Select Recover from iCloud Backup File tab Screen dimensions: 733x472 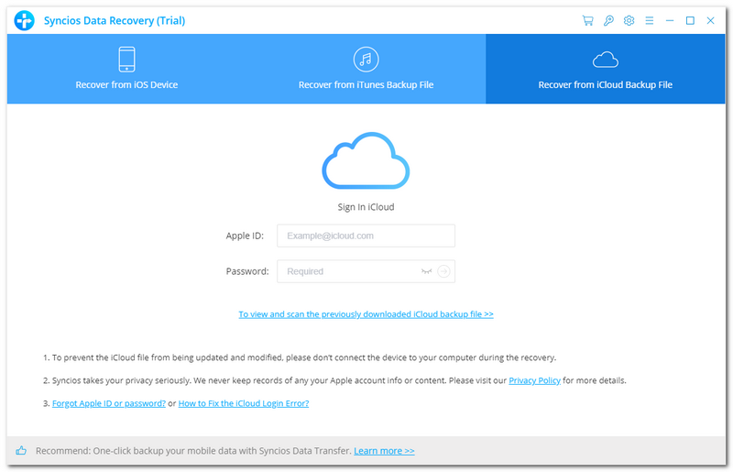tap(605, 69)
